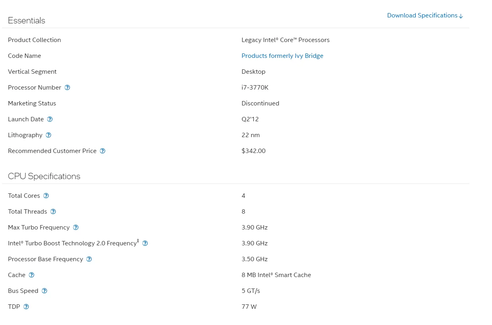The height and width of the screenshot is (325, 492).
Task: Click the Processor Base Frequency help icon
Action: pos(89,259)
